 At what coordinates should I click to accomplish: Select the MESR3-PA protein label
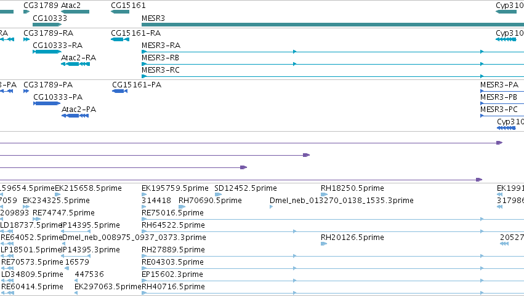(499, 84)
